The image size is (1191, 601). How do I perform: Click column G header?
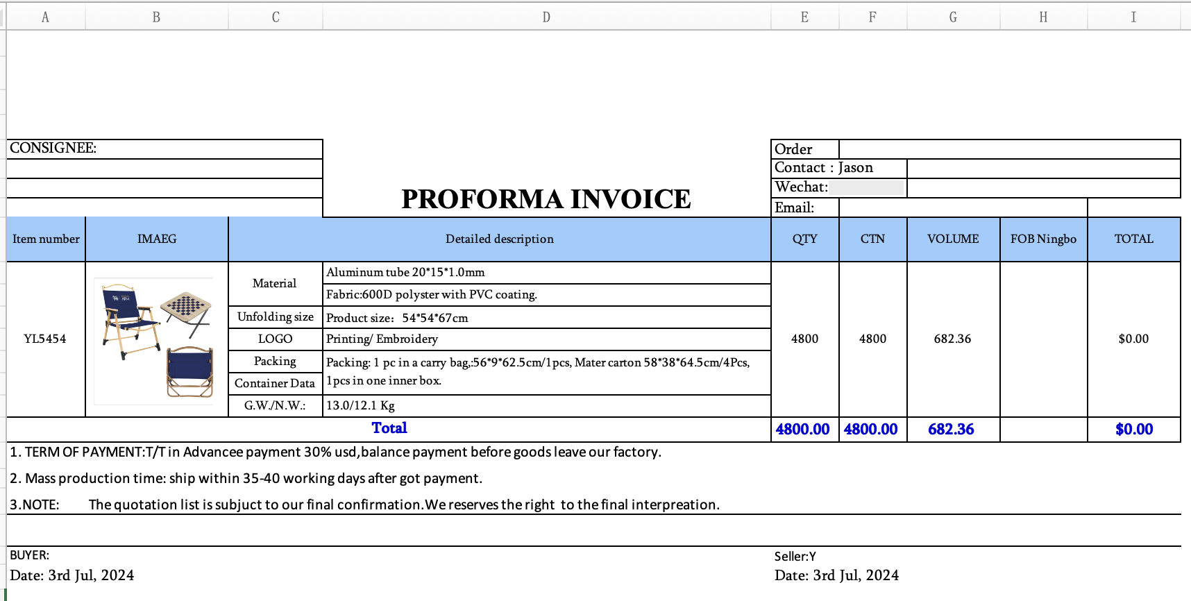pos(953,17)
